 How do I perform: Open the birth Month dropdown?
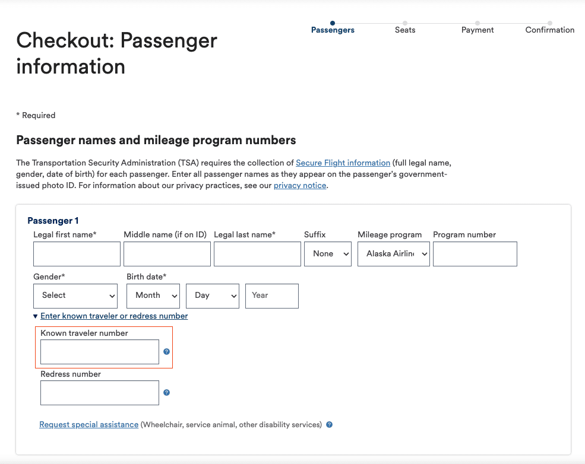(x=153, y=295)
